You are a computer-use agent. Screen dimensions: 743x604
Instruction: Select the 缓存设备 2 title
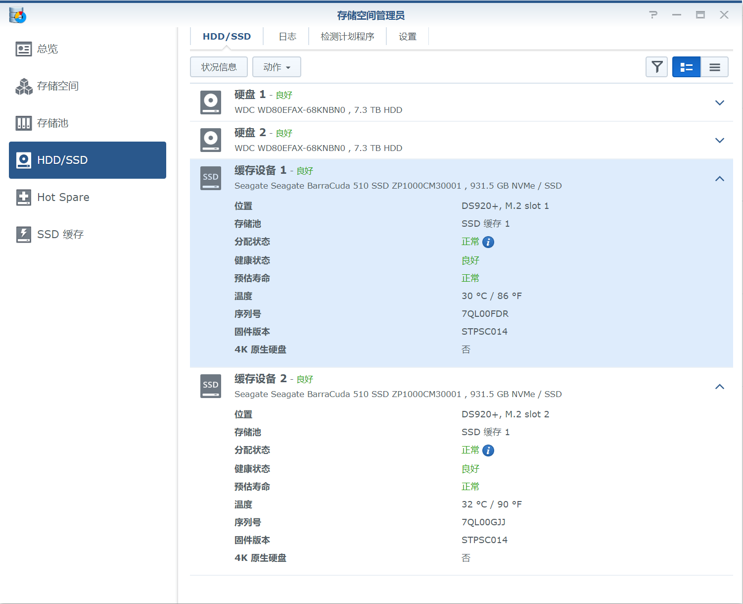click(x=260, y=379)
